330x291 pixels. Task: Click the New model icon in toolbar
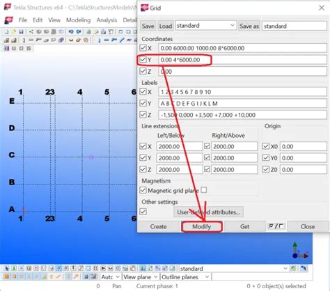point(6,32)
